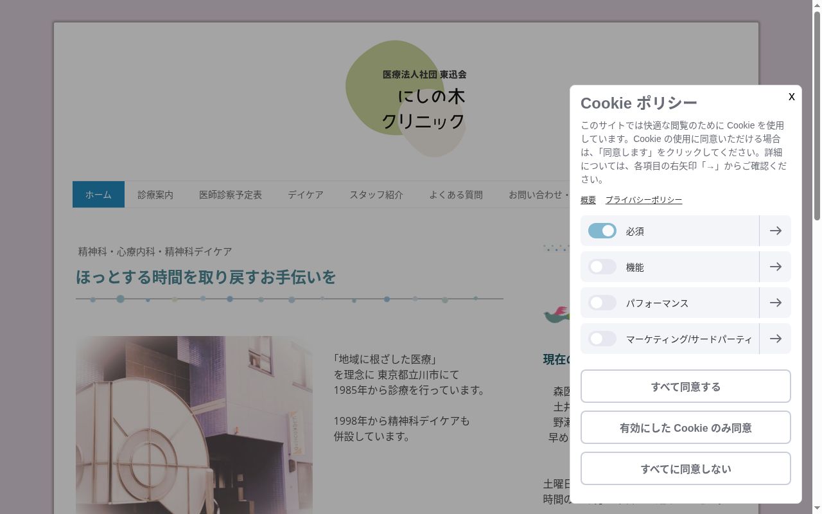This screenshot has width=822, height=514.
Task: Click the clinic building photo
Action: point(194,425)
